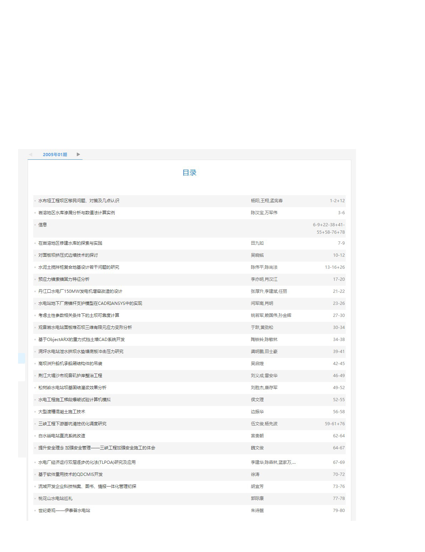Viewport: 425px width, 552px height.
Task: Click author name 侯文理
Action: point(257,400)
